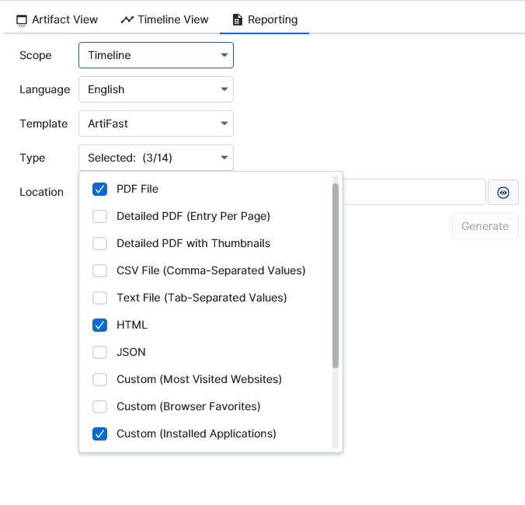Check Custom (Most Visited Websites)
525x505 pixels.
[100, 379]
